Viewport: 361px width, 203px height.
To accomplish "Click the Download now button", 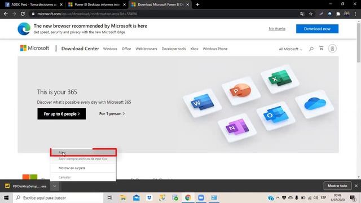I will [317, 29].
